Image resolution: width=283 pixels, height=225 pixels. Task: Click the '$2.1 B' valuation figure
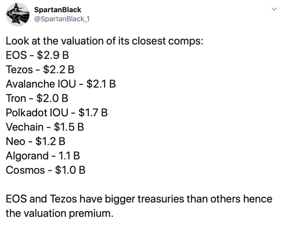click(101, 84)
